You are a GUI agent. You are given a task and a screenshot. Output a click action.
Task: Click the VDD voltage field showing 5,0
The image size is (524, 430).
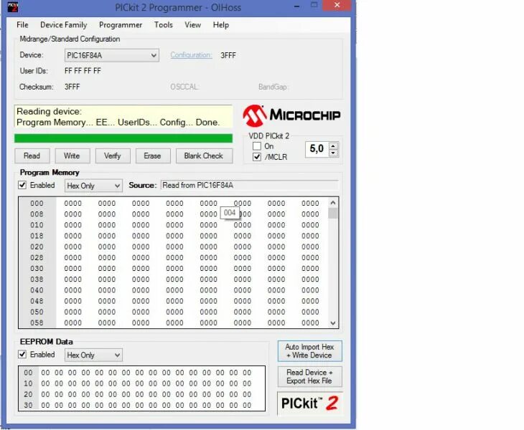tap(317, 149)
